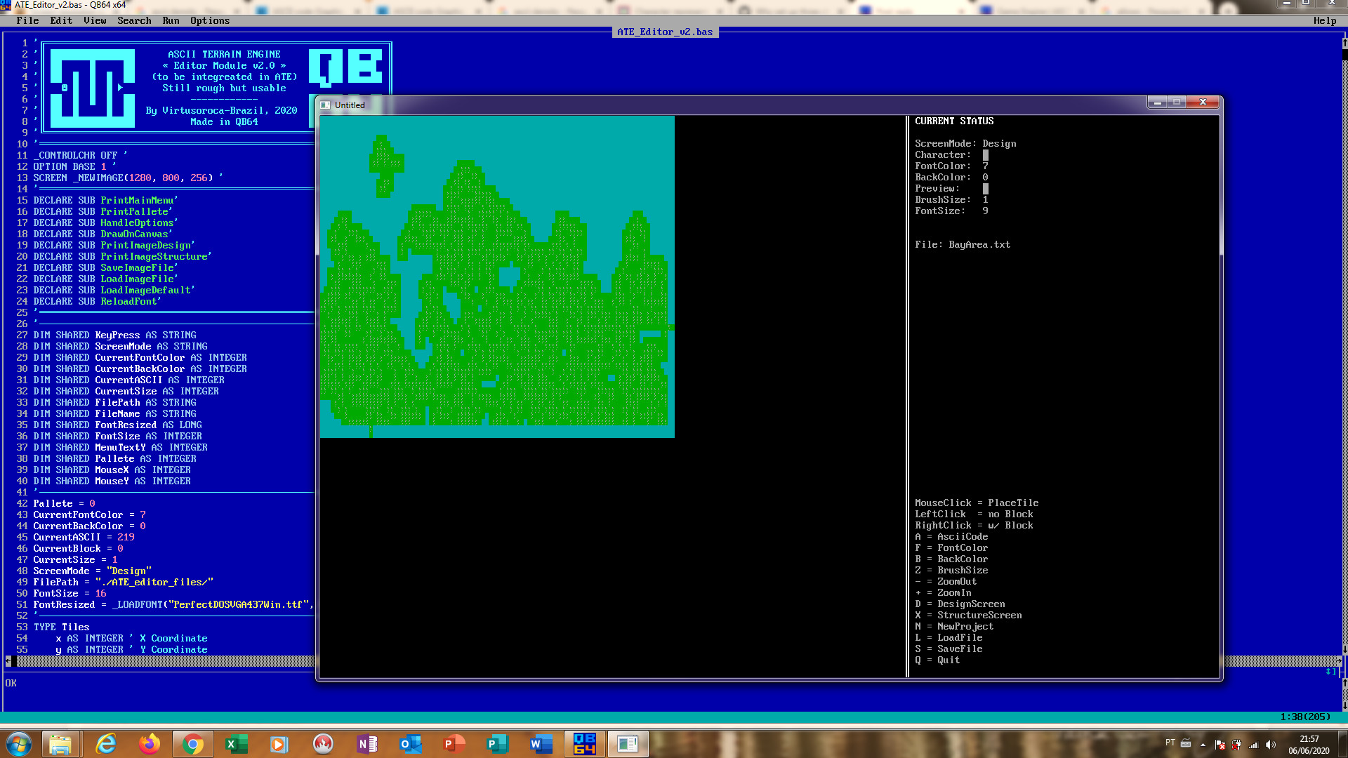Open the Search menu
This screenshot has height=758, width=1348.
pos(134,20)
